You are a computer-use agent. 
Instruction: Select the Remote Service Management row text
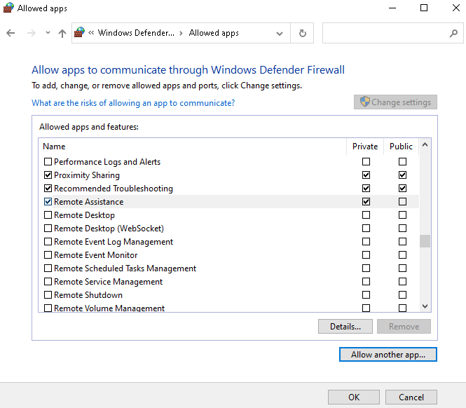(x=108, y=282)
